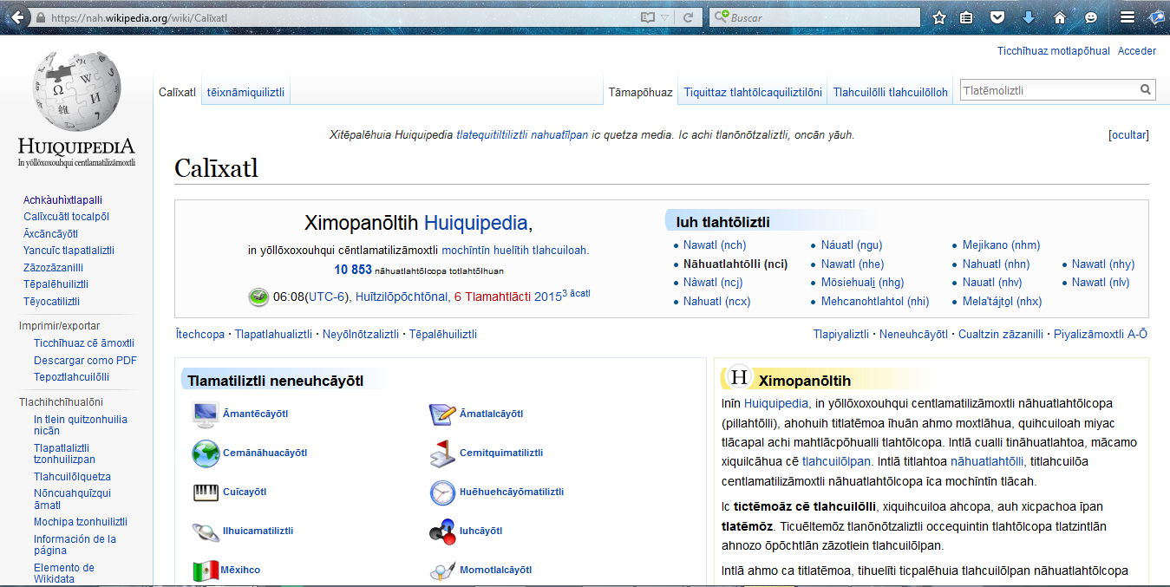Click the 10 853 article count link
The image size is (1170, 587).
coord(353,270)
